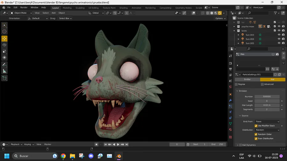Switch to rendered viewport shading

[x=220, y=13]
